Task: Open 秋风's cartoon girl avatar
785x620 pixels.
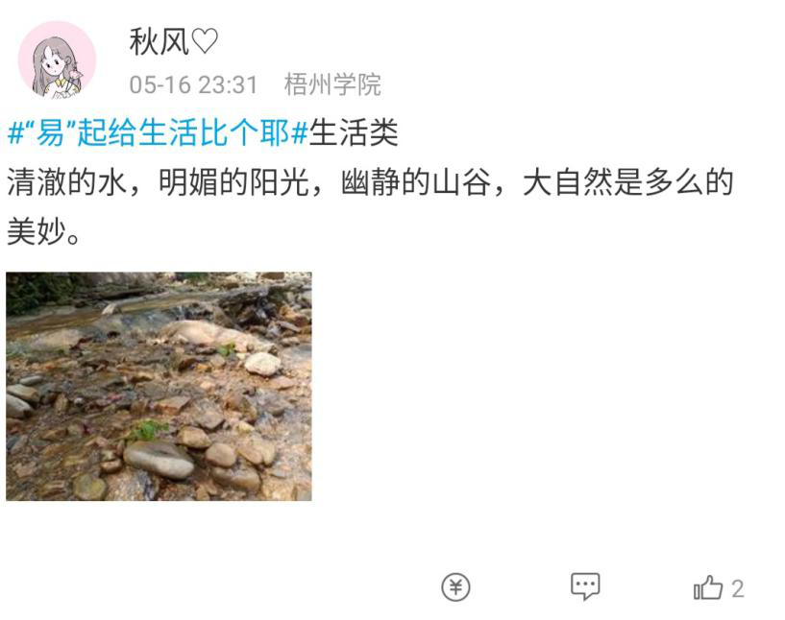Action: (57, 60)
